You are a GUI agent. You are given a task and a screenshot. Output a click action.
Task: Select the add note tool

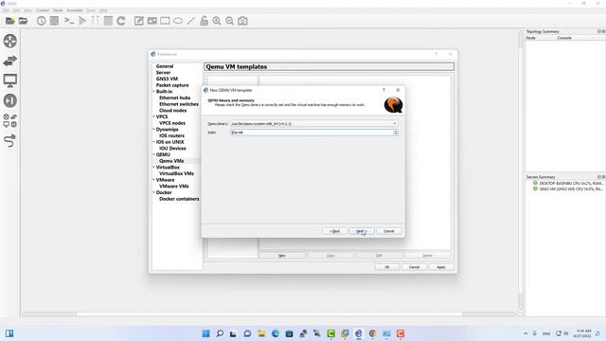coord(139,21)
